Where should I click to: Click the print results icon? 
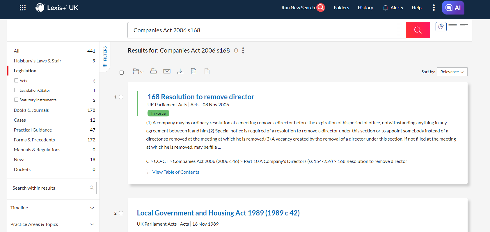pyautogui.click(x=153, y=71)
